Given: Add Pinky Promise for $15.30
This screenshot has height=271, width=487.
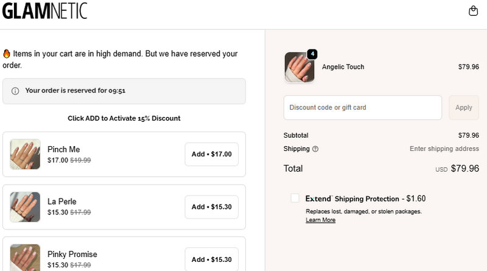Looking at the screenshot, I should (211, 259).
